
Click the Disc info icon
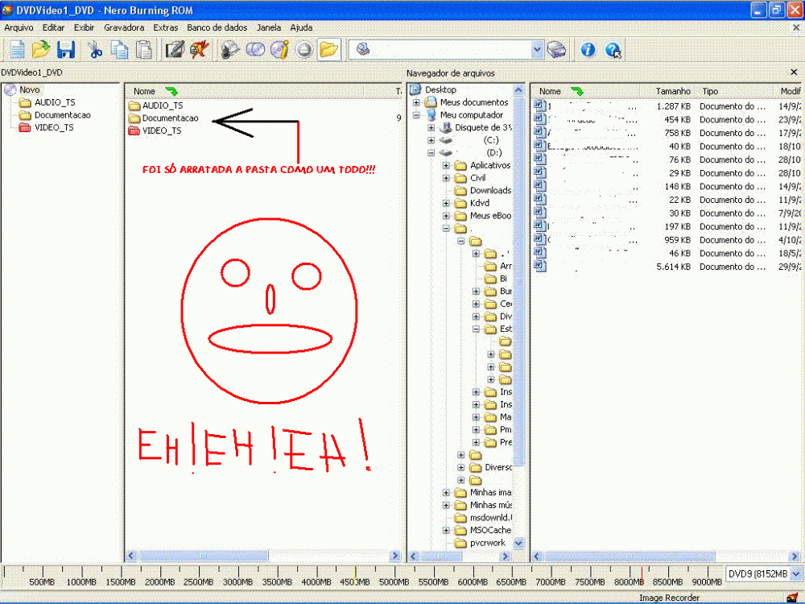tap(279, 50)
